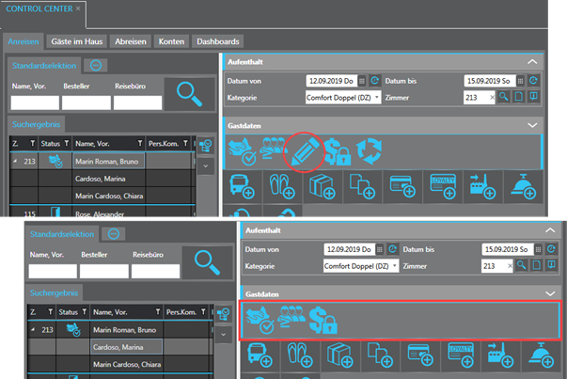Screen dimensions: 567x379
Task: Collapse the upper Aufenthalt section chevron
Action: pos(532,60)
